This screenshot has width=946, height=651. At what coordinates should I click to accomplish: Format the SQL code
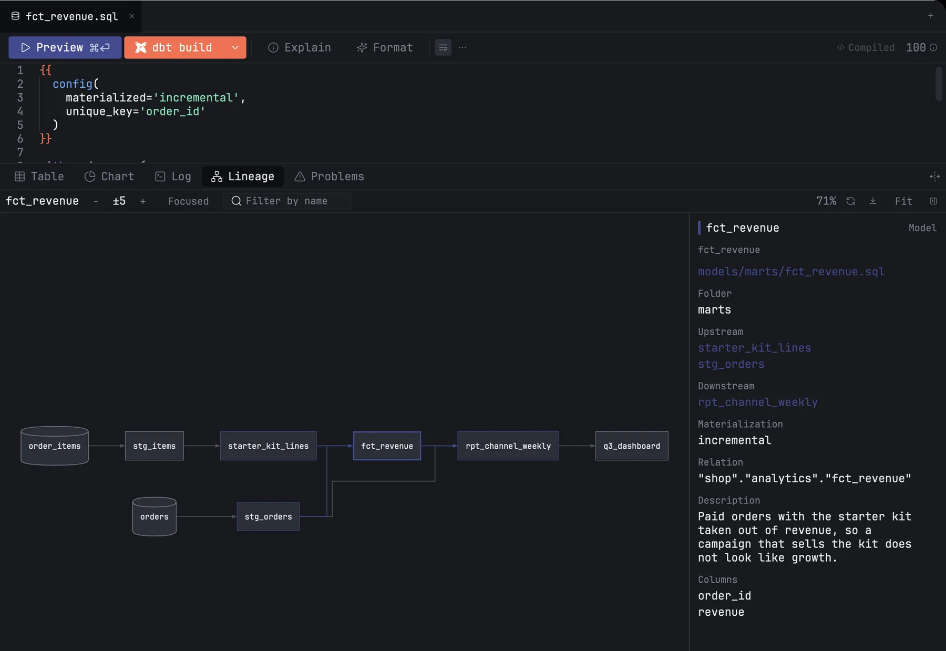(385, 47)
